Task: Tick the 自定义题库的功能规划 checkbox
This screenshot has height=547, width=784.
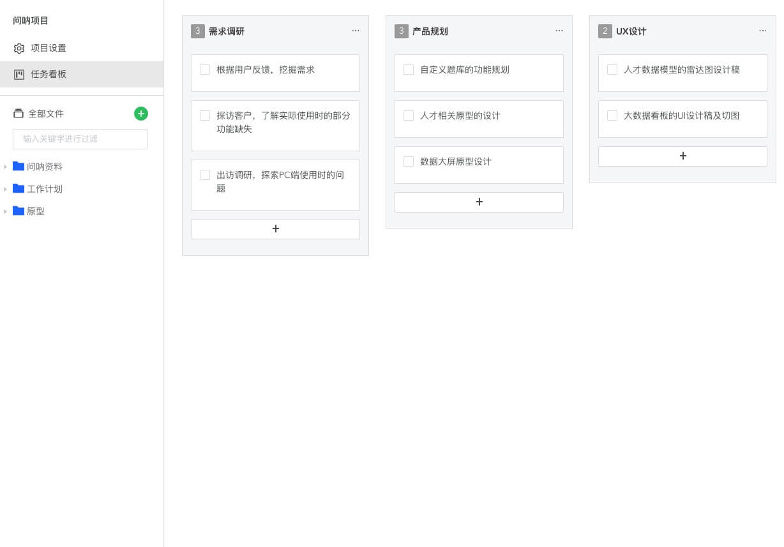Action: [409, 70]
